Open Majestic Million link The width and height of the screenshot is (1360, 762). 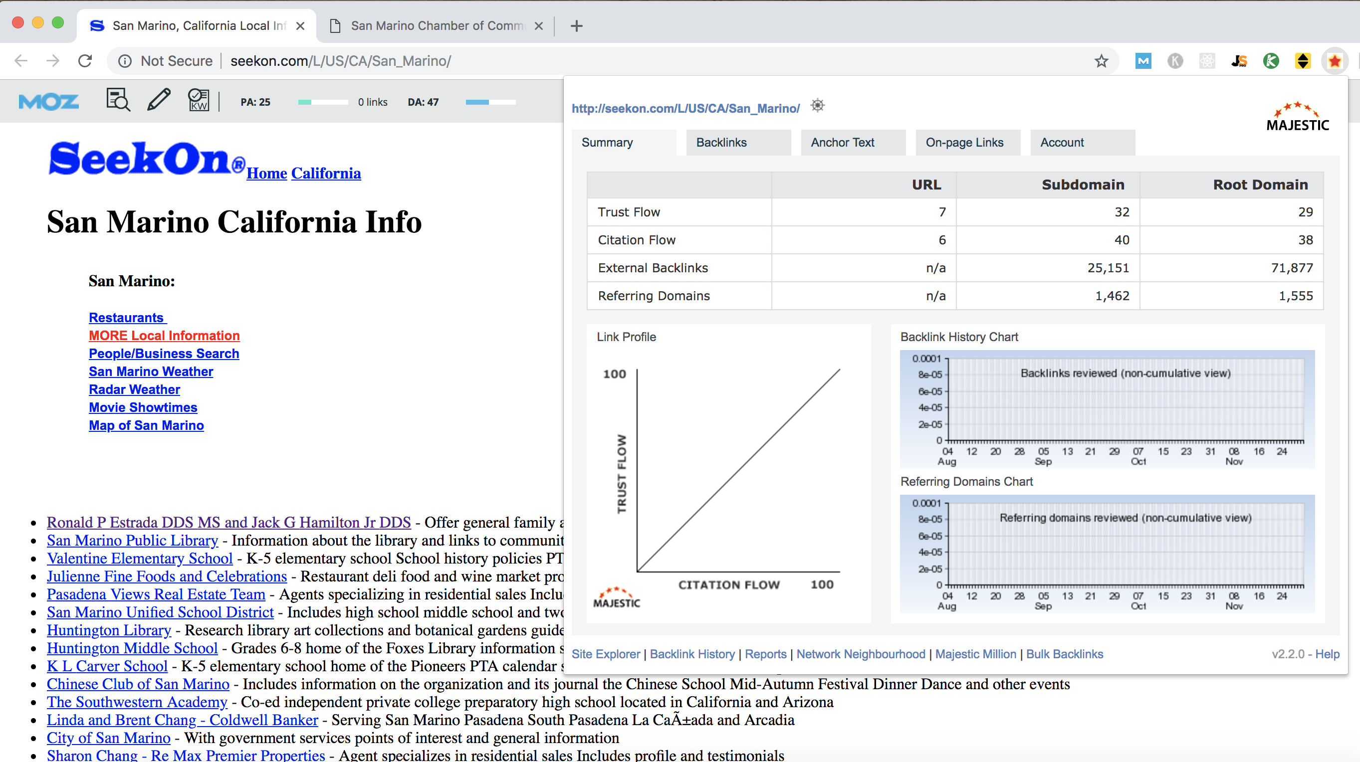point(976,654)
